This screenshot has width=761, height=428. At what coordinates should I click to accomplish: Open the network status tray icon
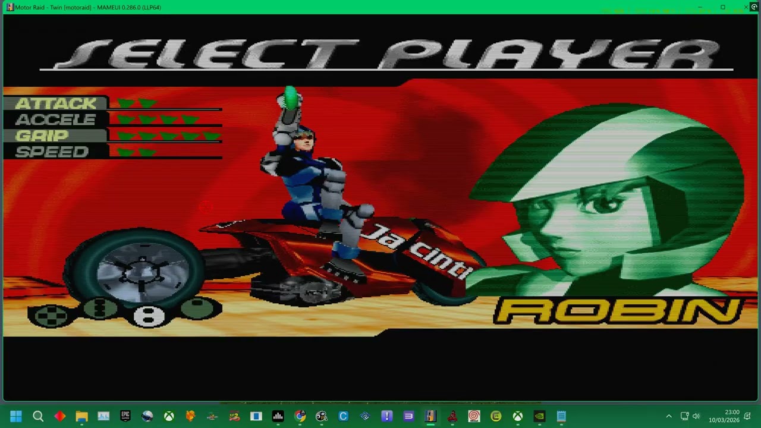pyautogui.click(x=684, y=417)
